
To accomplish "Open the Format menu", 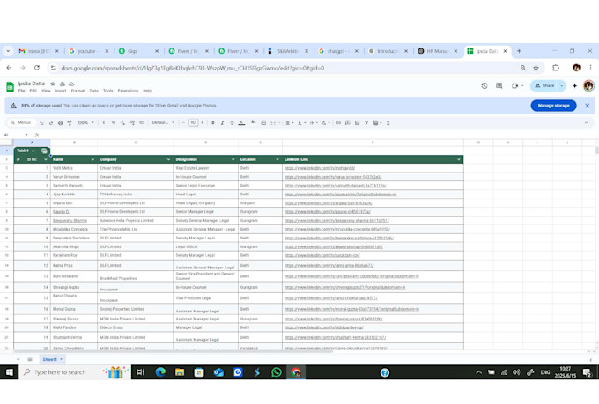I will (x=78, y=91).
